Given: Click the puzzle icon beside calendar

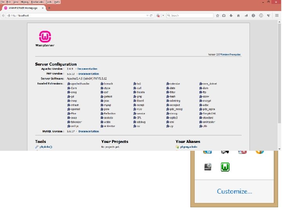Looking at the screenshot, I should (168, 84).
